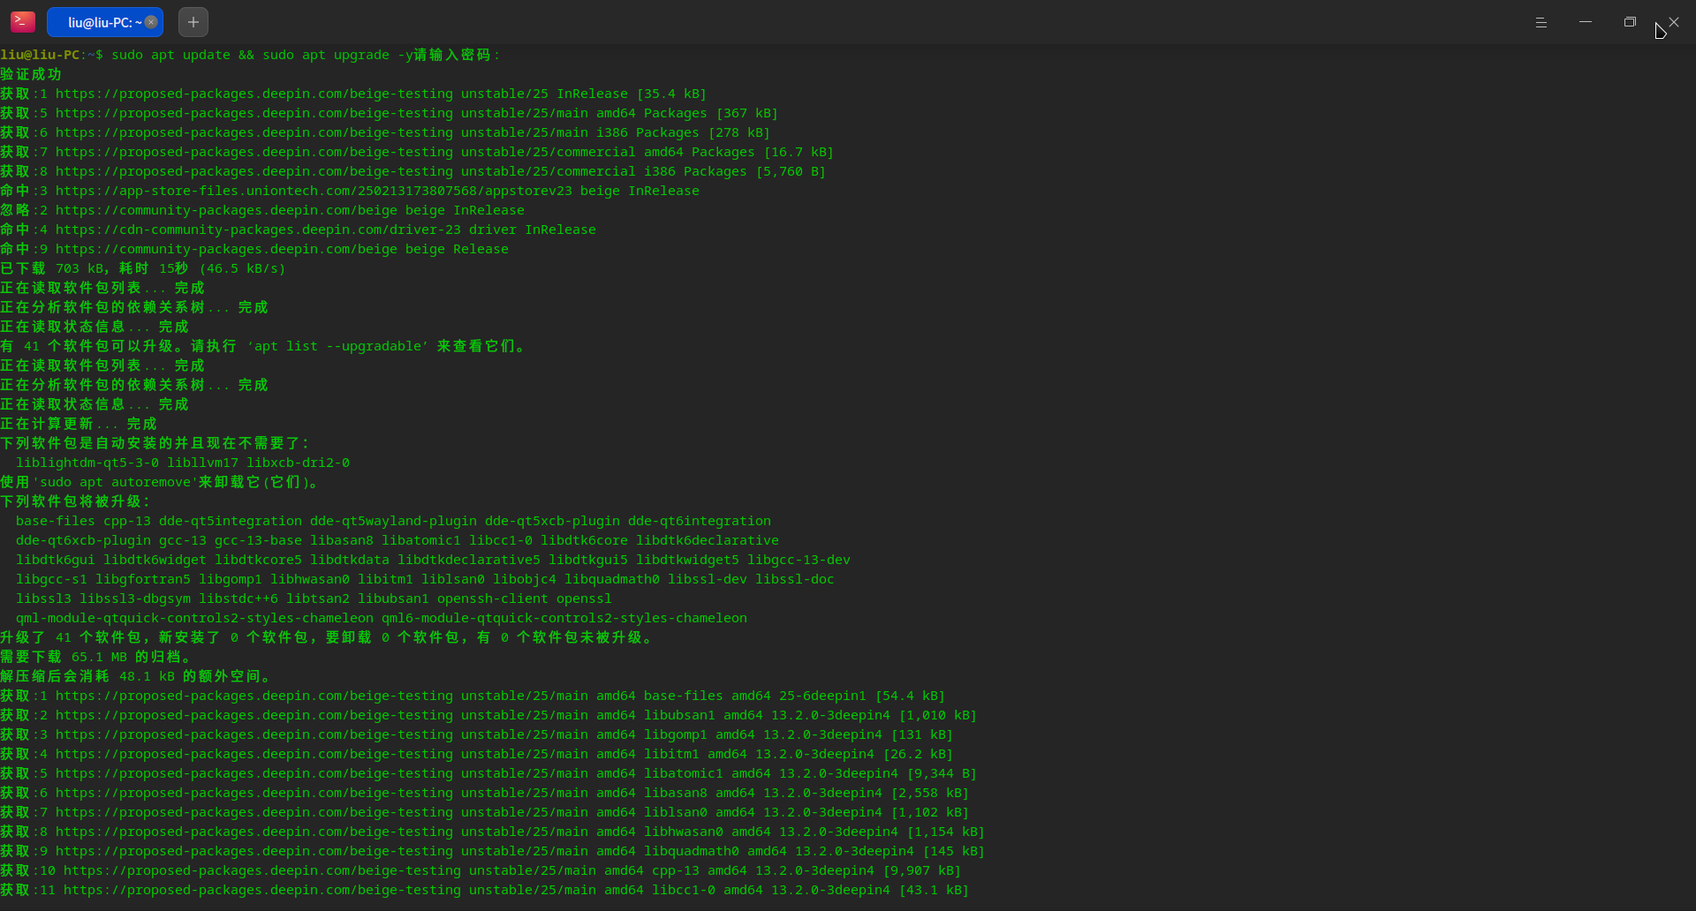Open a new terminal tab with plus button
Image resolution: width=1696 pixels, height=911 pixels.
point(193,22)
